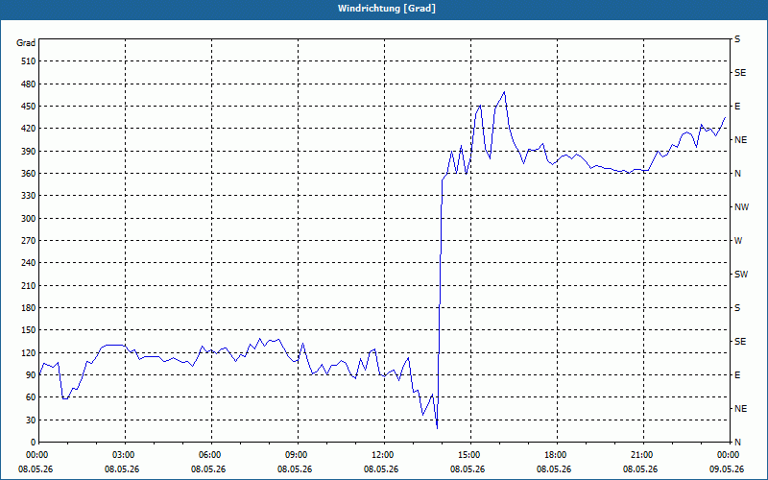Screen dimensions: 768x480
Task: Click the 180 y-axis value
Action: click(x=29, y=308)
